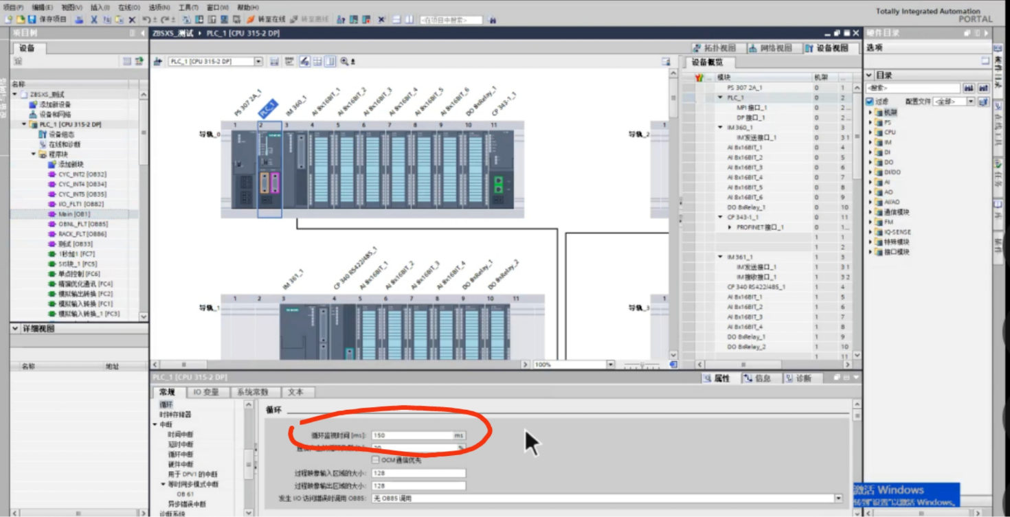
Task: Switch to the 网络视图 Network view tab
Action: 771,48
